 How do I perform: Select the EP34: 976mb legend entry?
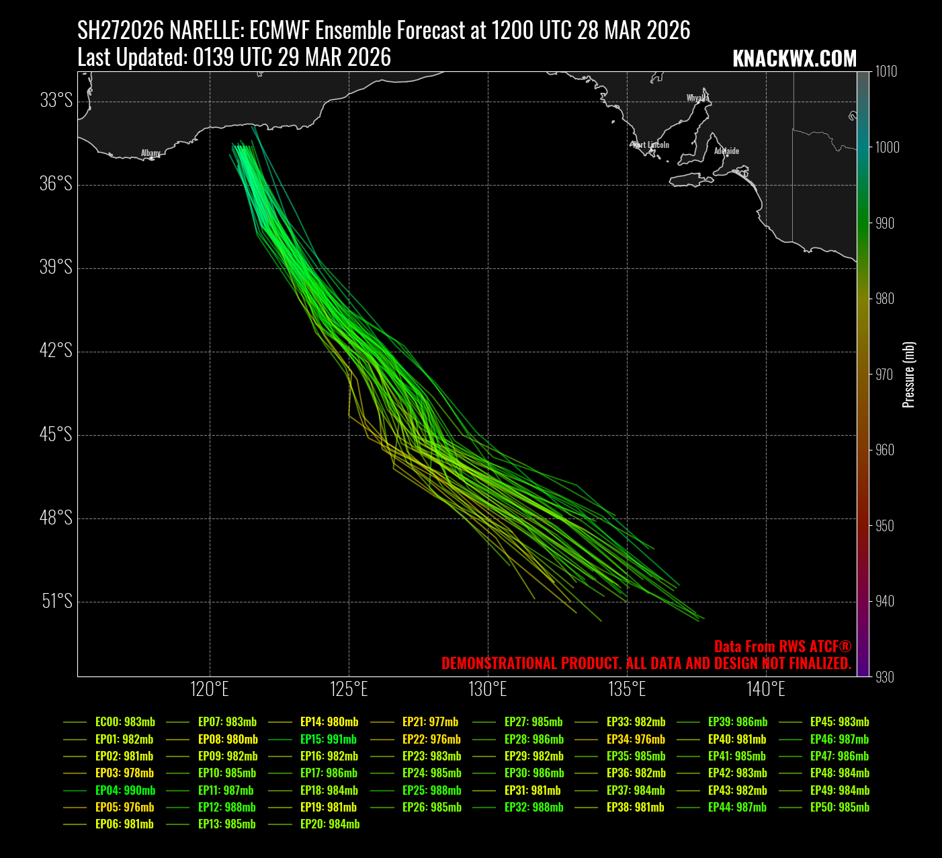(636, 740)
